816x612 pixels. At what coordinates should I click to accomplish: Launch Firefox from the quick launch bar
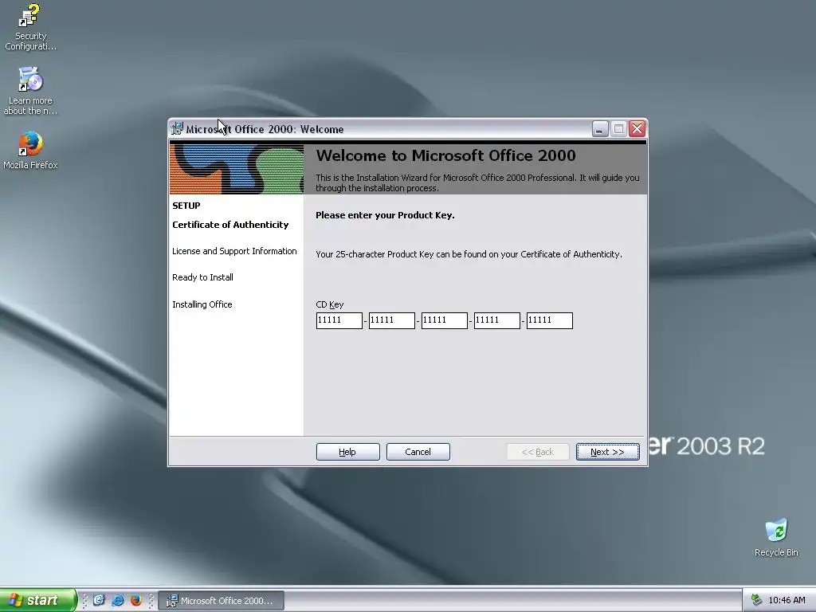click(136, 600)
